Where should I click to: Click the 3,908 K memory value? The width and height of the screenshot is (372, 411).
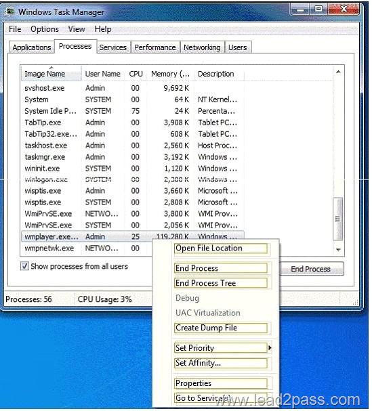pos(176,123)
